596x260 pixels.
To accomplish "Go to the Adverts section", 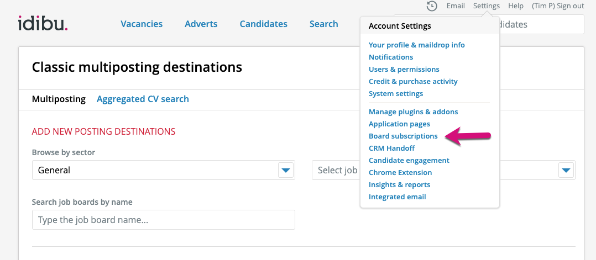I will point(201,24).
